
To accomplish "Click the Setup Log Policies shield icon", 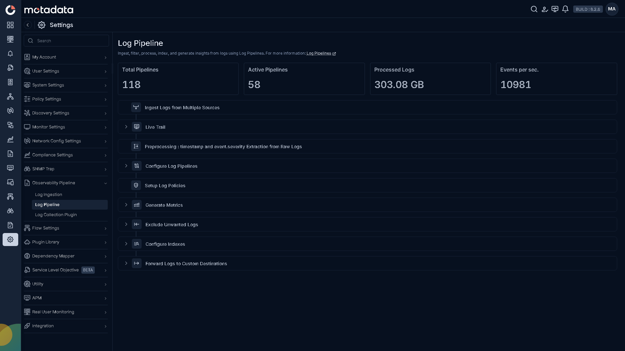I will (136, 185).
